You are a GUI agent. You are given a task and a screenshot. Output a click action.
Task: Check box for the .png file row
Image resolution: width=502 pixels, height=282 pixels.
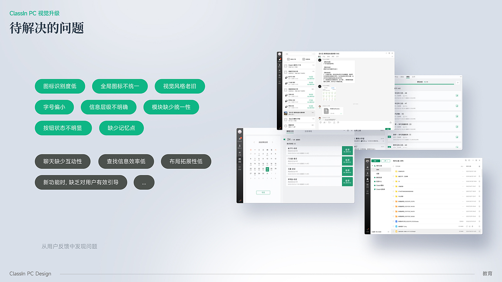[393, 226]
